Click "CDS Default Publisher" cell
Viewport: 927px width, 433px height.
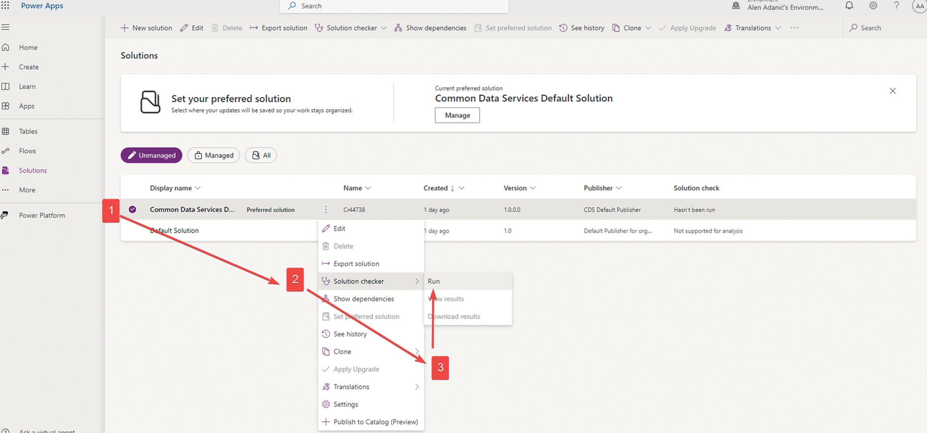click(612, 210)
